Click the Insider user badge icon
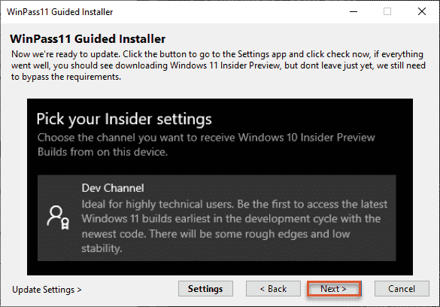 pyautogui.click(x=58, y=217)
